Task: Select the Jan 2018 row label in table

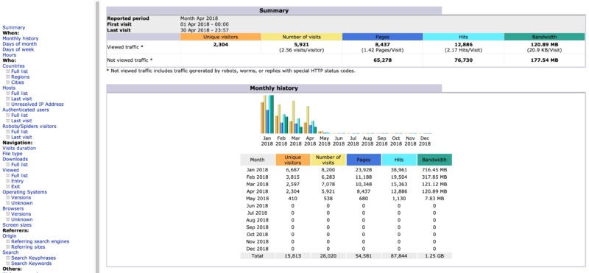Action: click(257, 170)
